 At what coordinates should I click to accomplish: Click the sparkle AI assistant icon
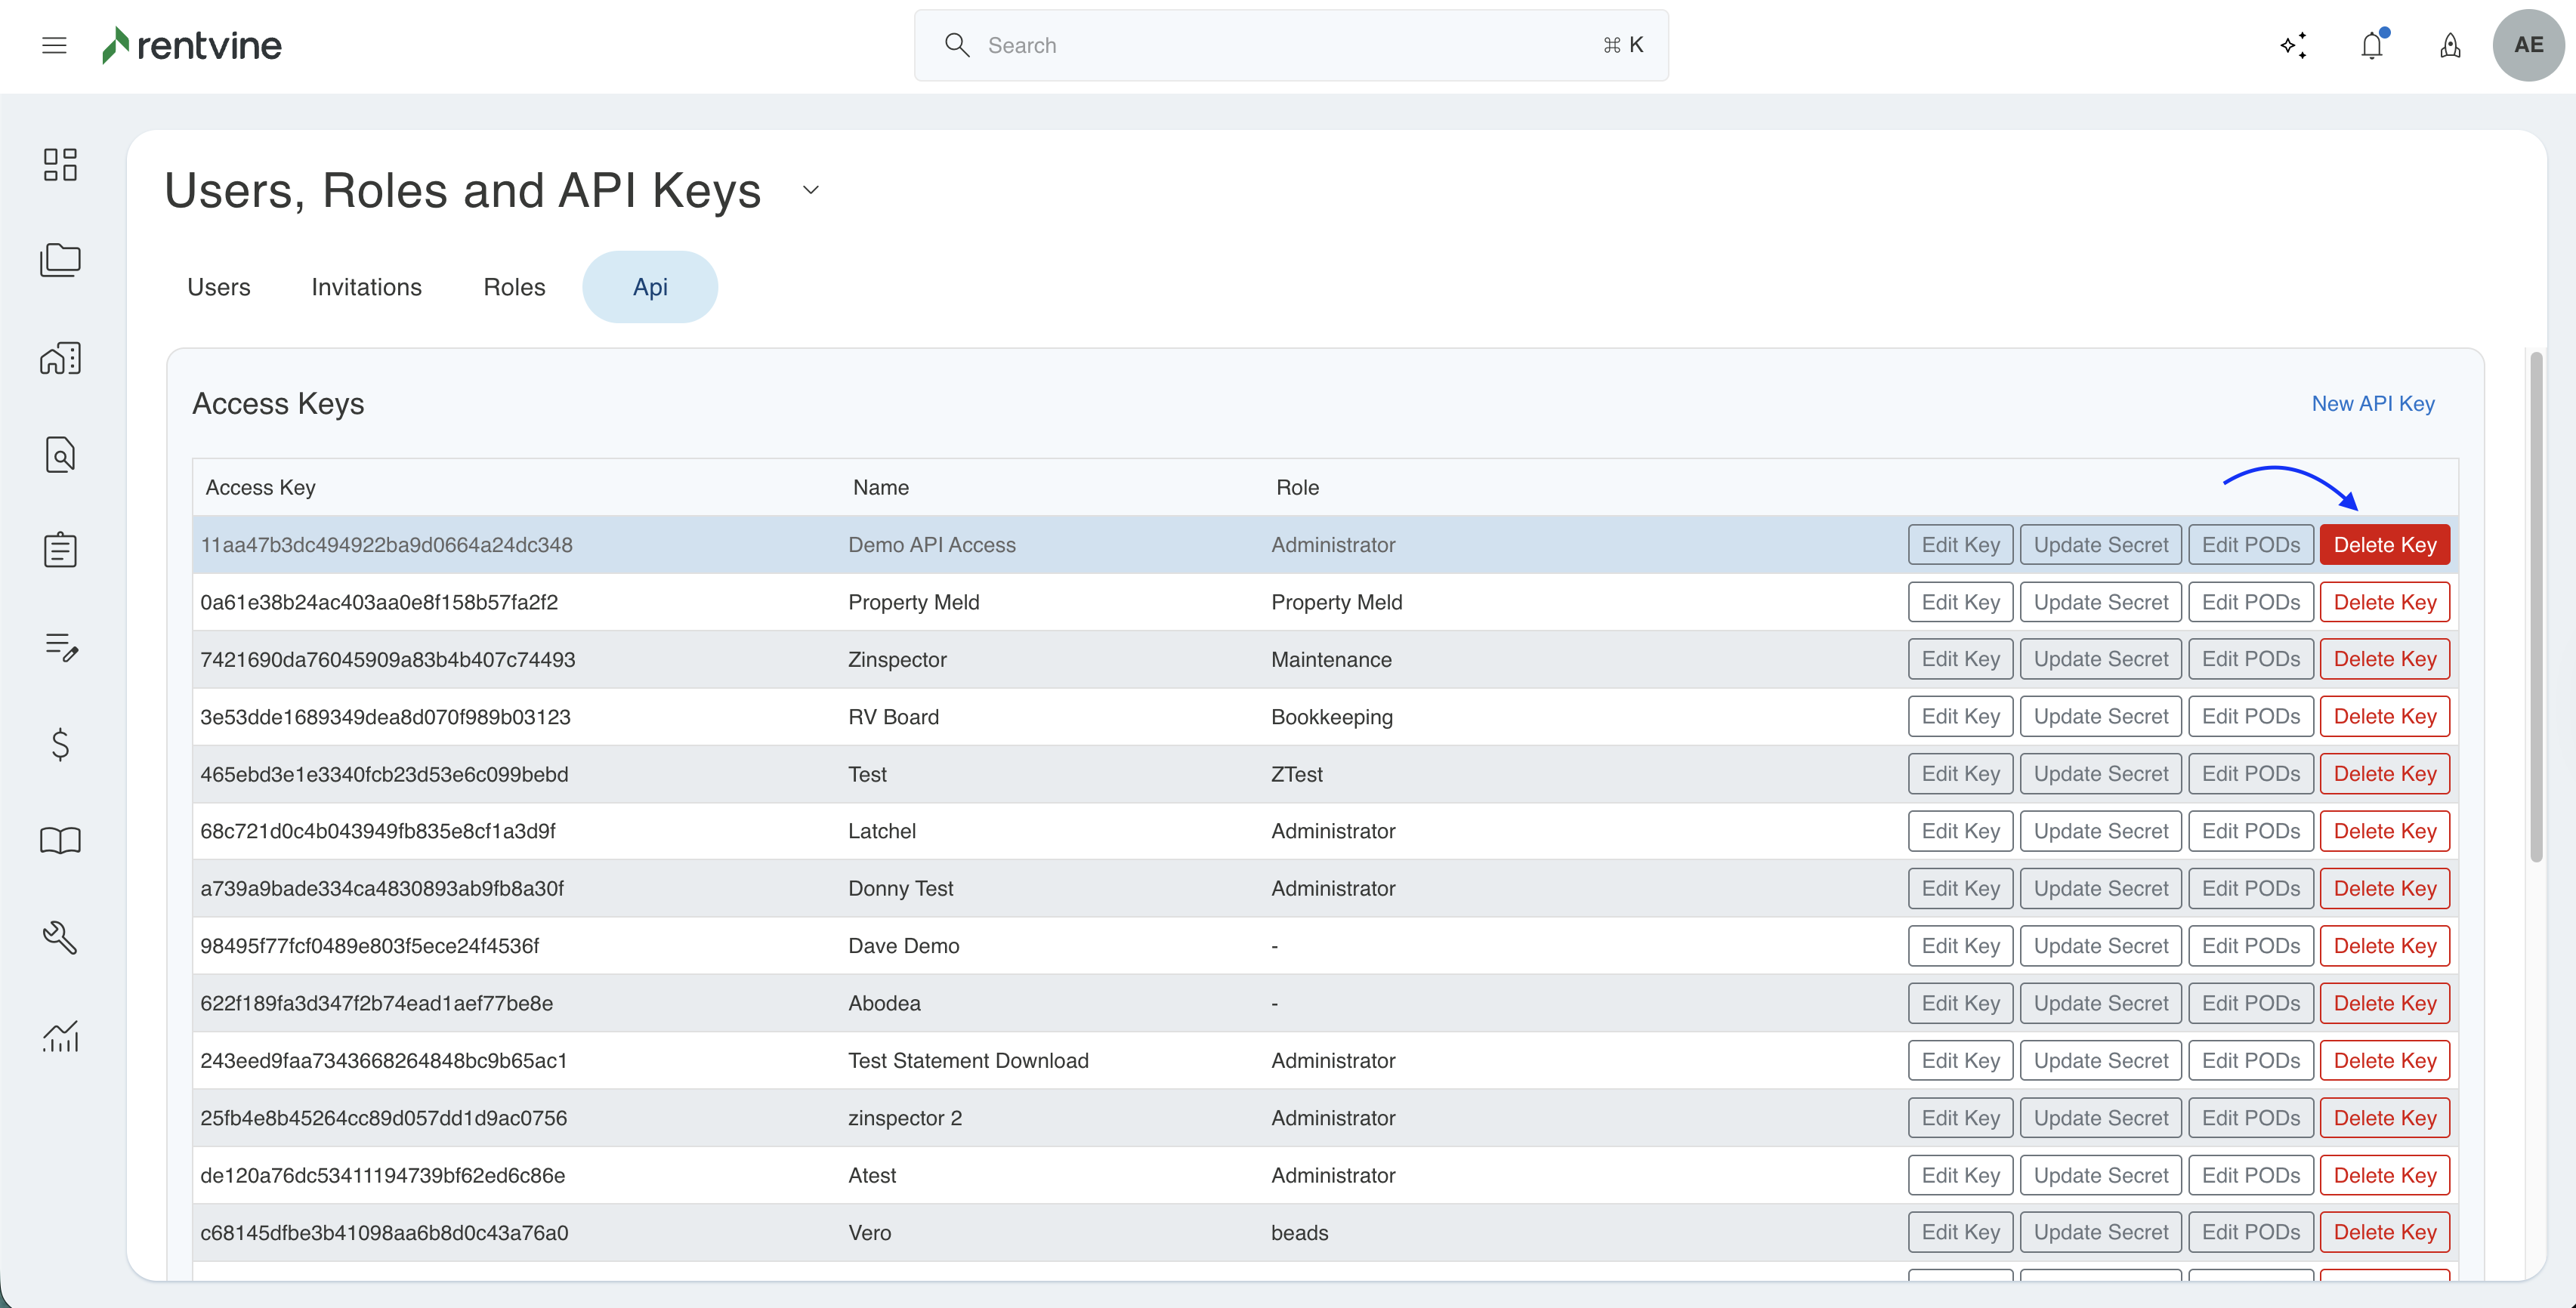[x=2293, y=45]
